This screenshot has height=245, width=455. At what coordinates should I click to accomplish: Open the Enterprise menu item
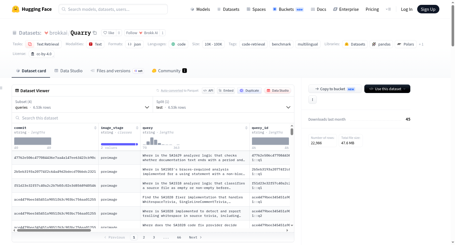coord(346,9)
